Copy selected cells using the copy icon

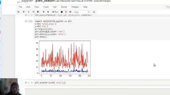click(33, 12)
